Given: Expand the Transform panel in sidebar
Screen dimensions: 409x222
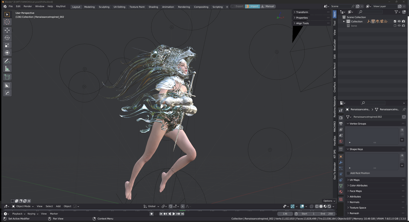Looking at the screenshot, I should coord(302,12).
